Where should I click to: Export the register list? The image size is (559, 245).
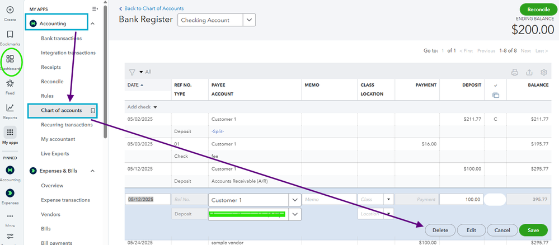529,72
